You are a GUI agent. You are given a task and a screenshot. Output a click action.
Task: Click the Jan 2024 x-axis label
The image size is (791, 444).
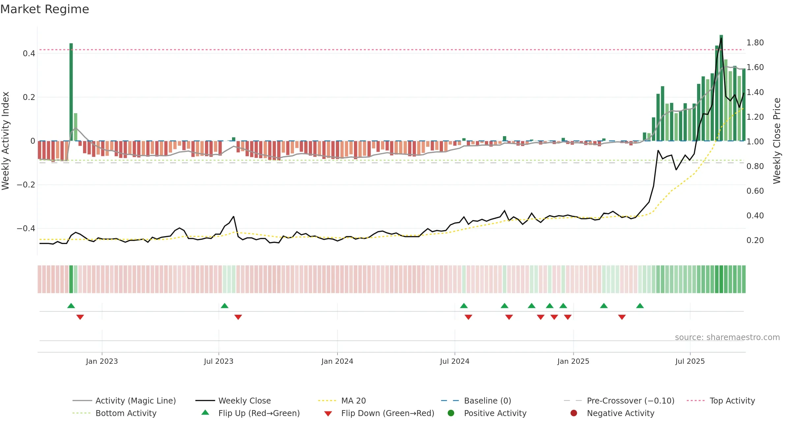click(337, 361)
